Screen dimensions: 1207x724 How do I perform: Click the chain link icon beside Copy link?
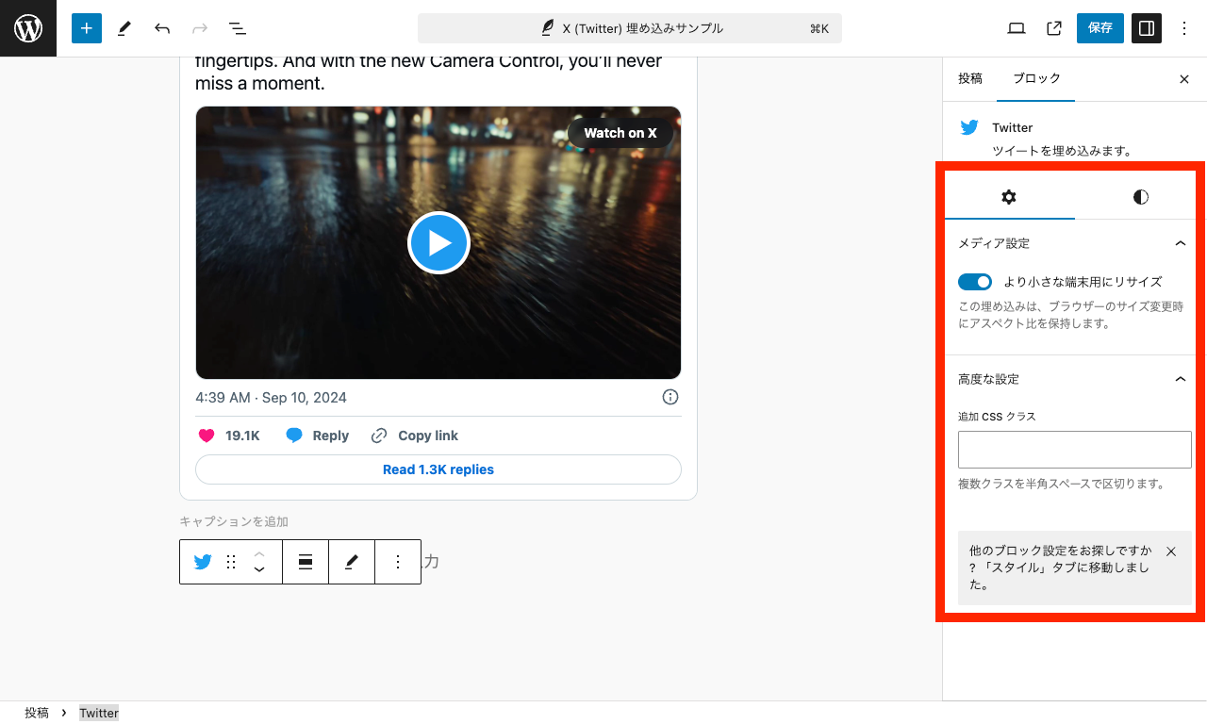[x=379, y=436]
